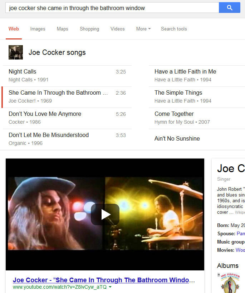The width and height of the screenshot is (245, 293).
Task: Click the Joe Cocker album cover thumbnail
Action: pyautogui.click(x=230, y=283)
